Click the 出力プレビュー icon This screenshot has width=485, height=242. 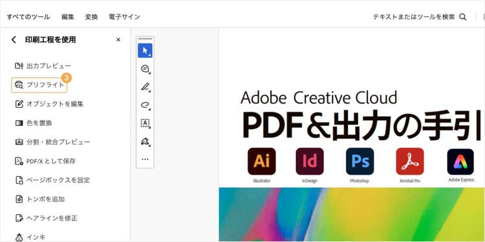coord(19,66)
